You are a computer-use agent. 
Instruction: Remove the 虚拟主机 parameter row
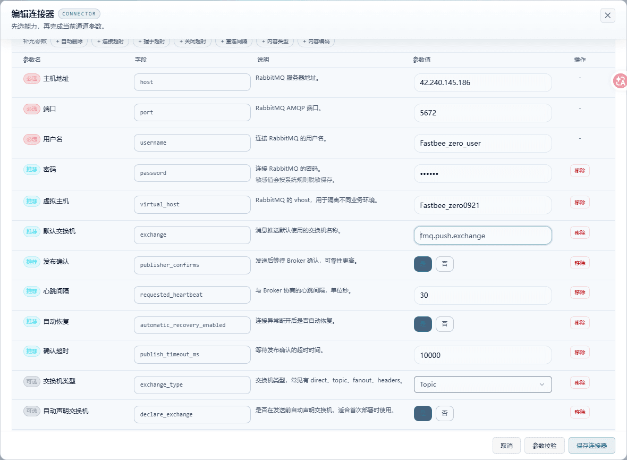pyautogui.click(x=580, y=202)
